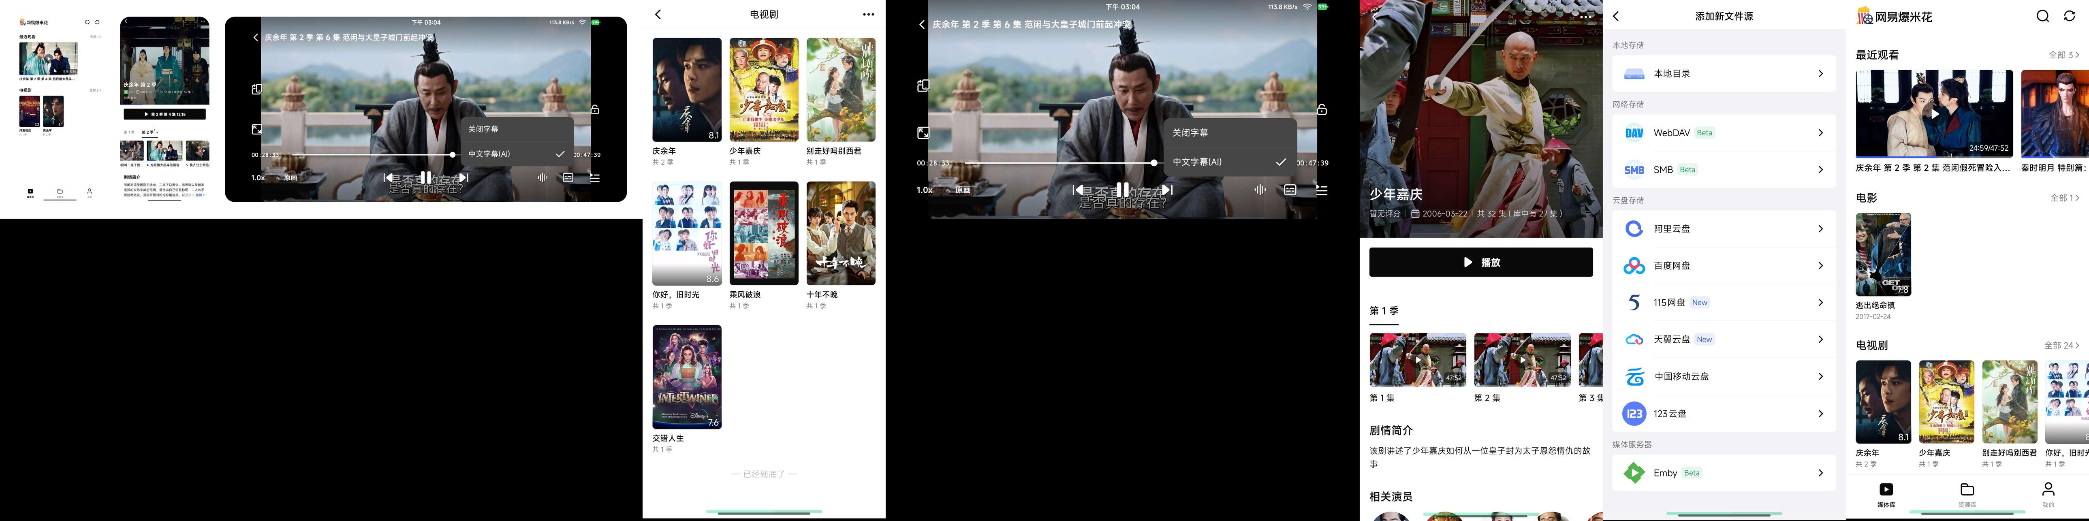Open 1.0x speed selector in larger video player

click(x=925, y=190)
